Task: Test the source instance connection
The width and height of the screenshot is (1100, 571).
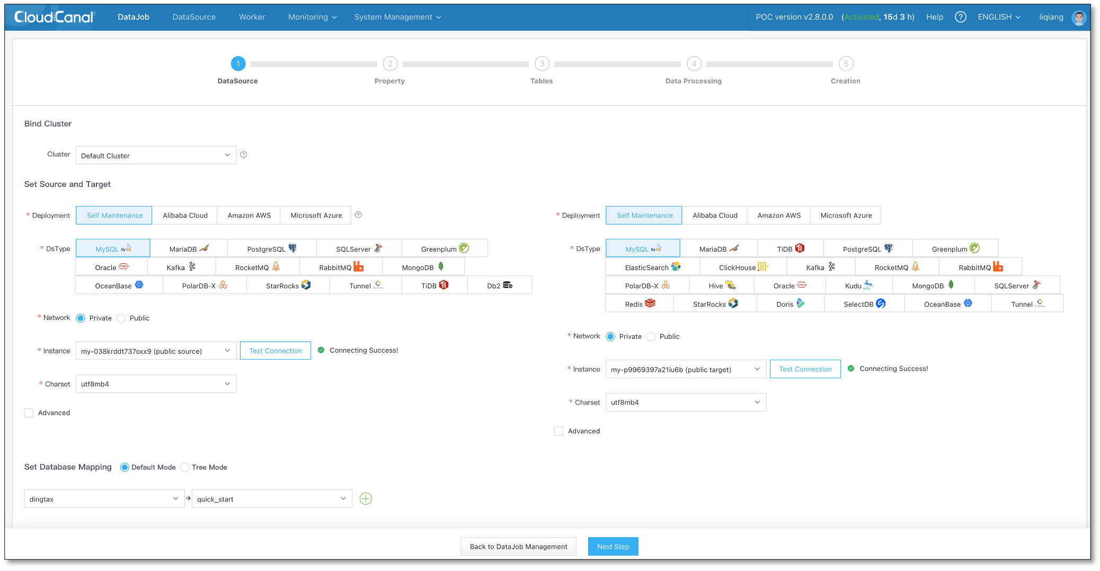Action: (x=276, y=351)
